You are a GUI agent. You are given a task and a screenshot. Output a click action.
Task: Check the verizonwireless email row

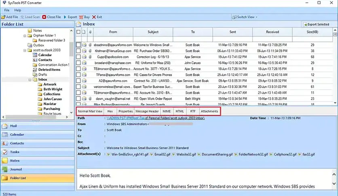pyautogui.click(x=78, y=87)
